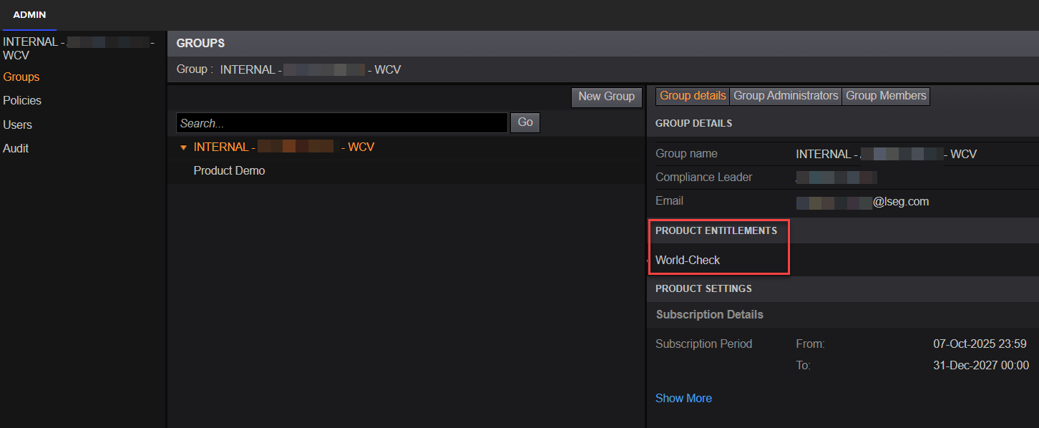Click the New Group button
Screen dimensions: 1039x428
(x=606, y=96)
